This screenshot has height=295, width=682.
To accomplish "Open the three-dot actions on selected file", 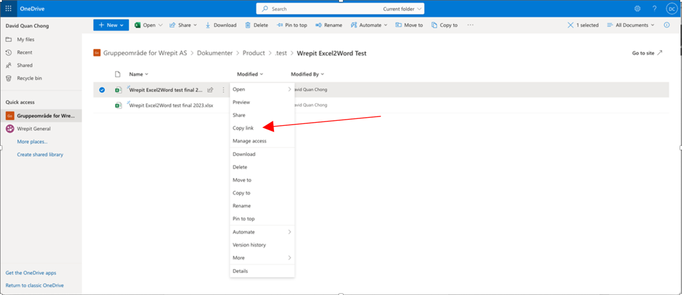I will pos(224,90).
